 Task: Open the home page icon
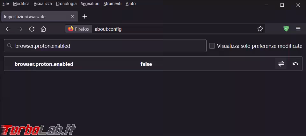coord(43,29)
